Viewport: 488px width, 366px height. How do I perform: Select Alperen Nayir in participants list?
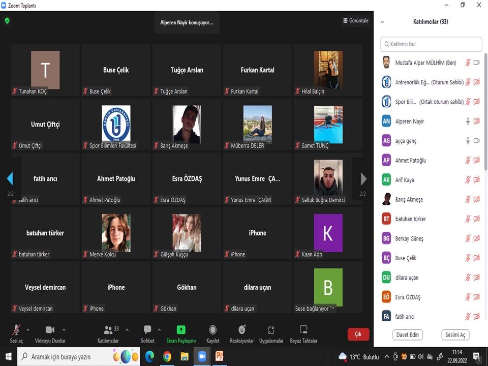[410, 121]
